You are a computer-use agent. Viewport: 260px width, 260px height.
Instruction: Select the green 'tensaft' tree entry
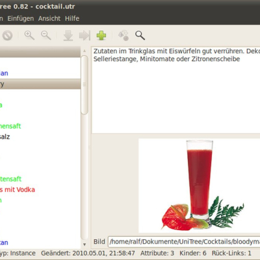click(10, 179)
